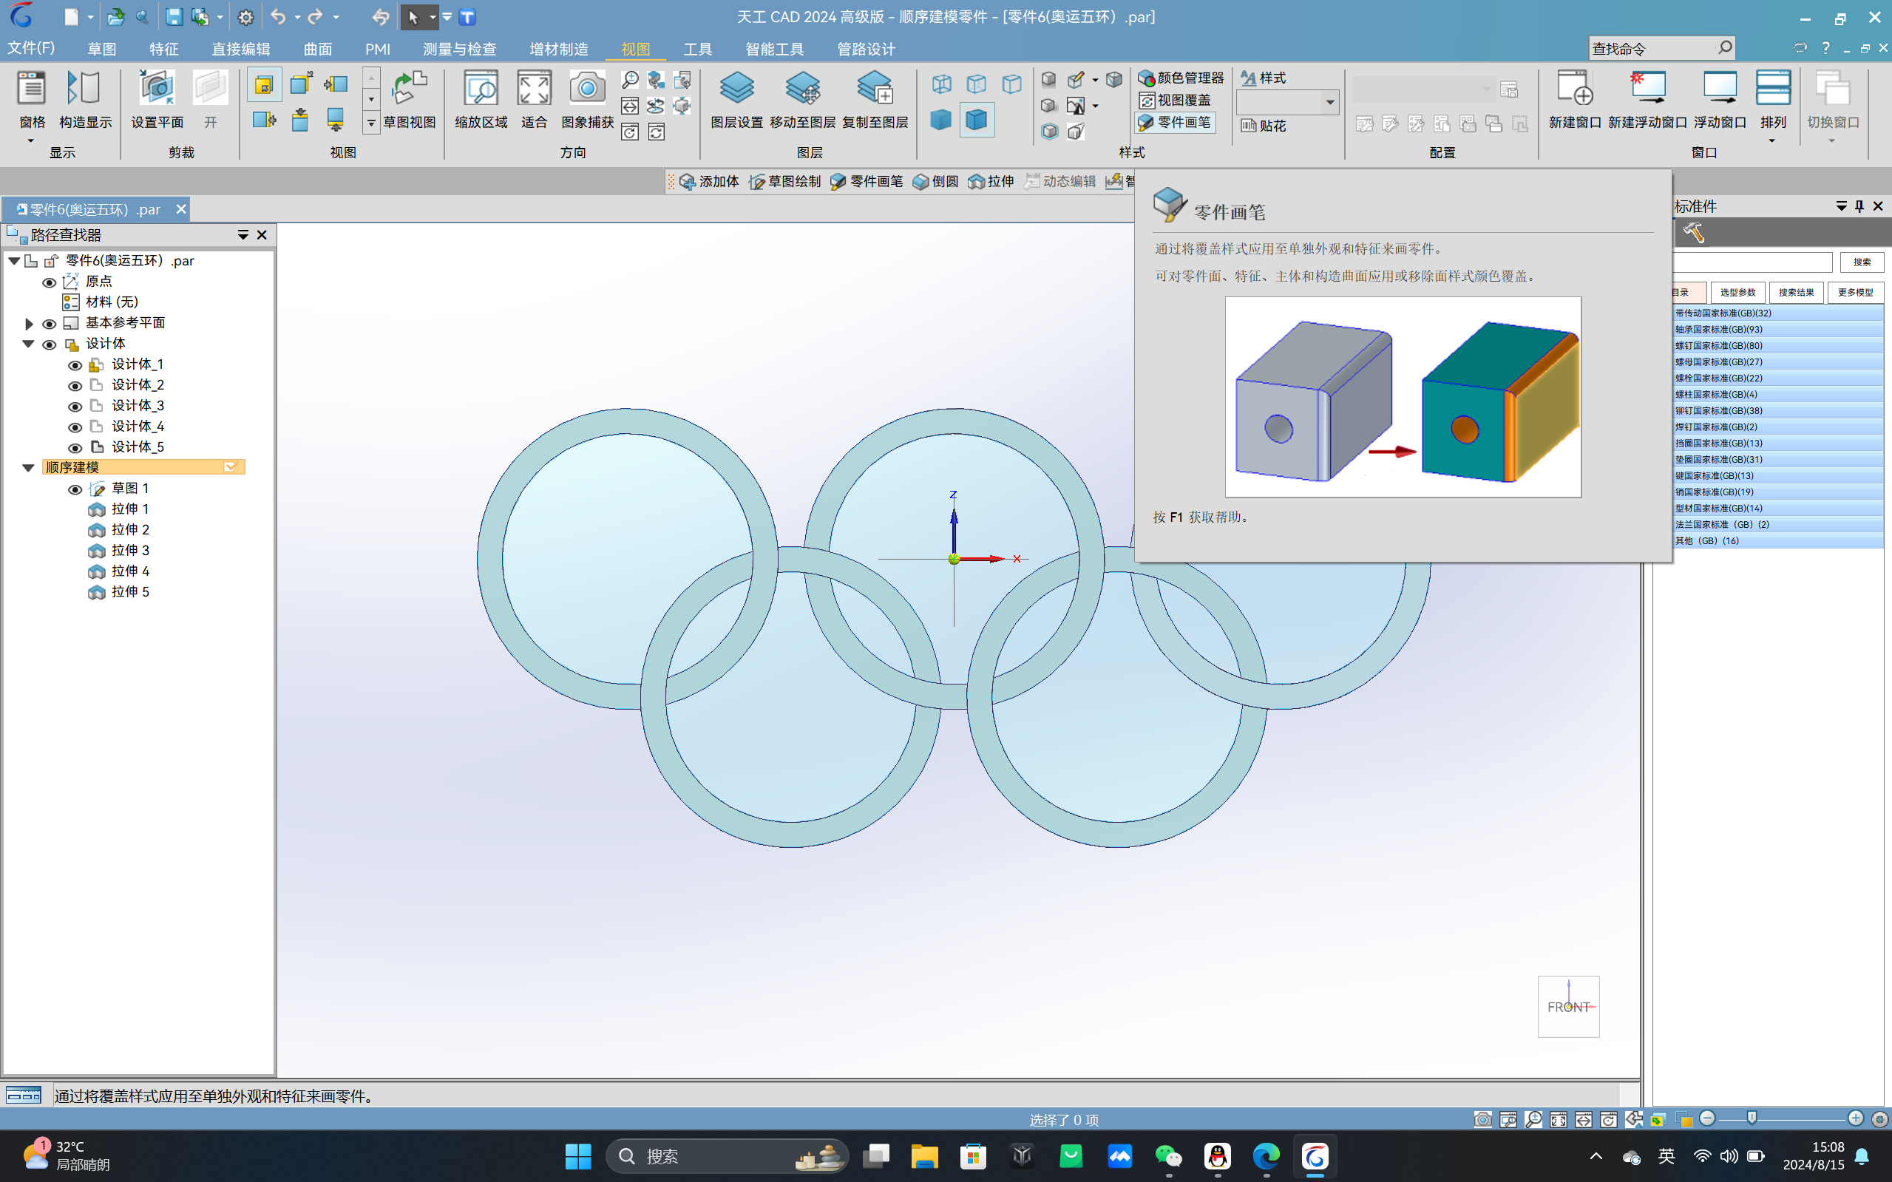
Task: Click the zoom slider handle in status bar
Action: pyautogui.click(x=1752, y=1118)
